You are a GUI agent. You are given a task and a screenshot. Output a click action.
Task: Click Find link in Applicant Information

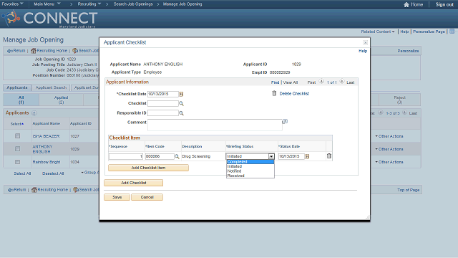[x=275, y=82]
